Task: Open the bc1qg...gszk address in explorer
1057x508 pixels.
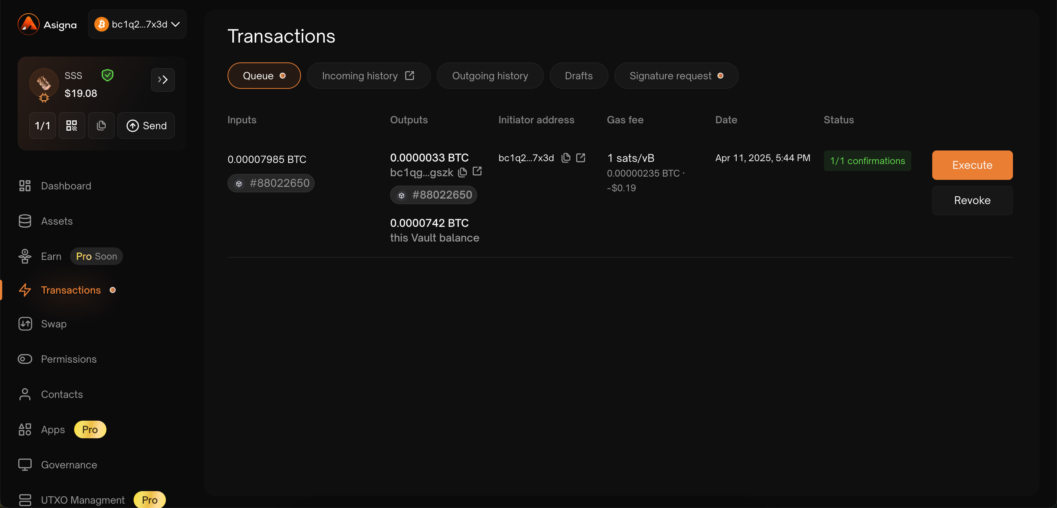Action: 477,171
